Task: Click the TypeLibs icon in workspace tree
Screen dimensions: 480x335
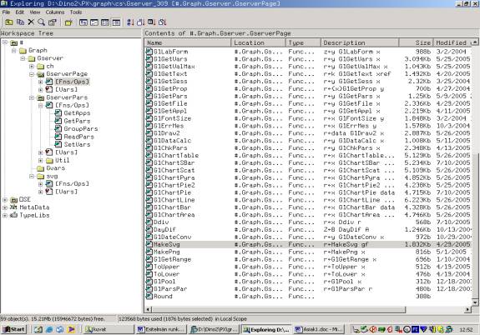Action: 13,215
